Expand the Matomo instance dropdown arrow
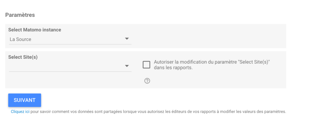The width and height of the screenshot is (312, 135). [127, 39]
